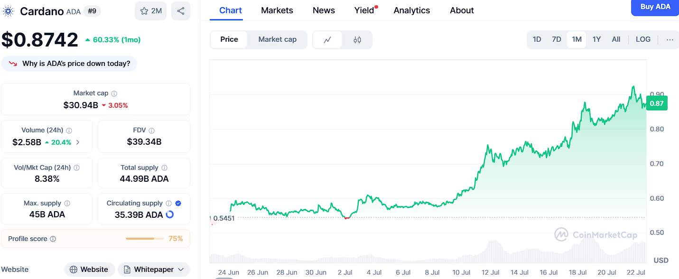Click the share icon next to Cardano
The width and height of the screenshot is (679, 279).
(181, 11)
